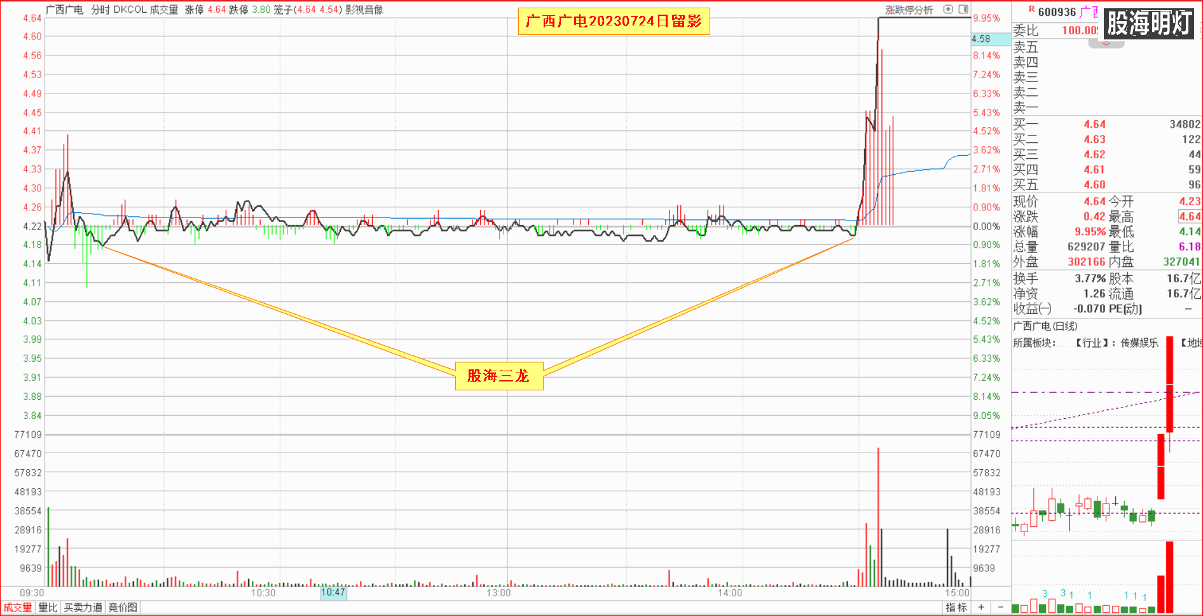Screen dimensions: 1203x616
Task: Click the 委比 row label
Action: point(1026,30)
